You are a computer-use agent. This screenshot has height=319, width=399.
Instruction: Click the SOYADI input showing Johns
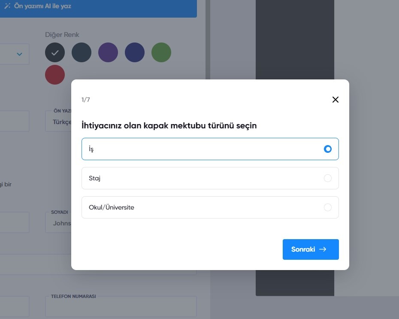tap(62, 223)
